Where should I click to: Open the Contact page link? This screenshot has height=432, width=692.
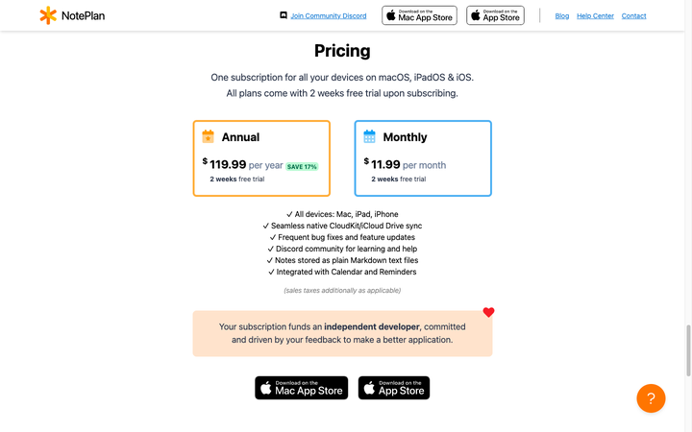(x=633, y=16)
